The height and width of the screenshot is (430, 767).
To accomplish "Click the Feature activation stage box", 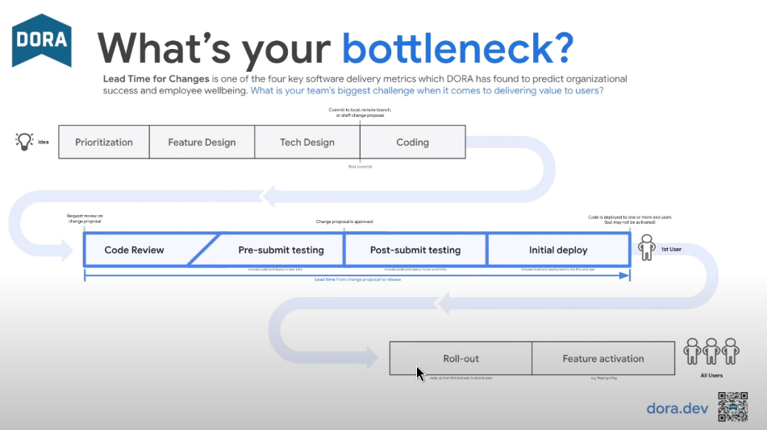I will [x=603, y=358].
